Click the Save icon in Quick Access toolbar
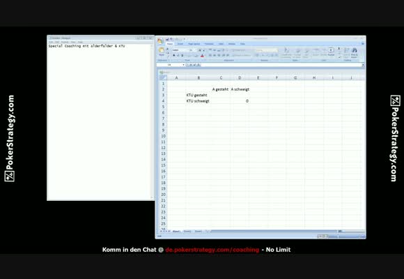Viewport: 404px width, 279px height. point(167,39)
